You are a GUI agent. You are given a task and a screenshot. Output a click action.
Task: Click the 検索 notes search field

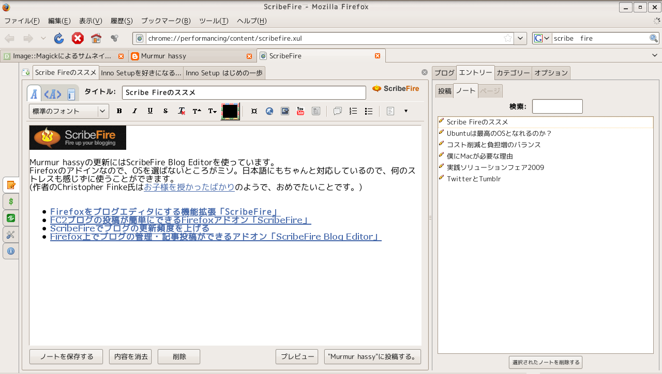pyautogui.click(x=558, y=106)
